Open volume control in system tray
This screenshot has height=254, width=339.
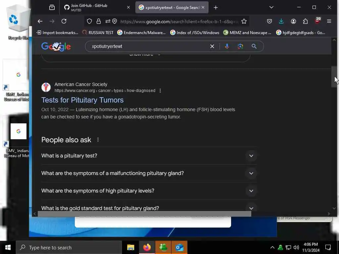pyautogui.click(x=296, y=247)
